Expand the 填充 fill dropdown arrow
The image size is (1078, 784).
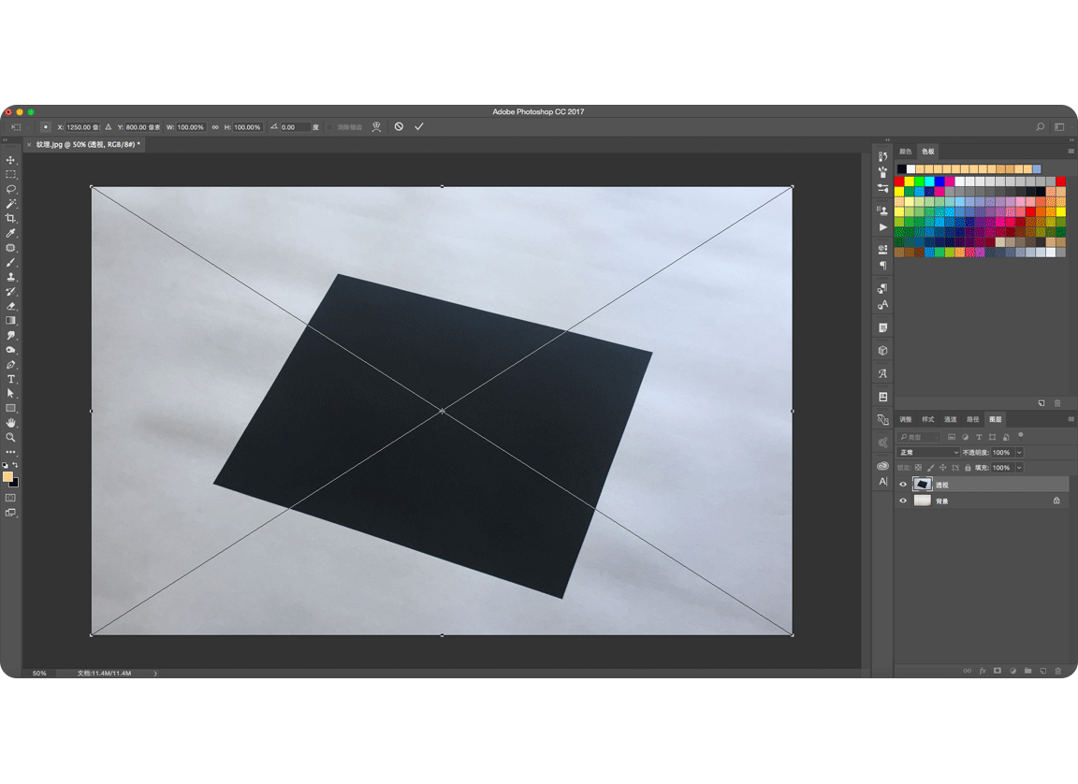1019,468
